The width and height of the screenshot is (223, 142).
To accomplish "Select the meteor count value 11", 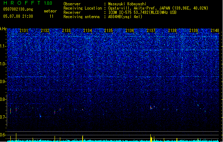I will [51, 16].
